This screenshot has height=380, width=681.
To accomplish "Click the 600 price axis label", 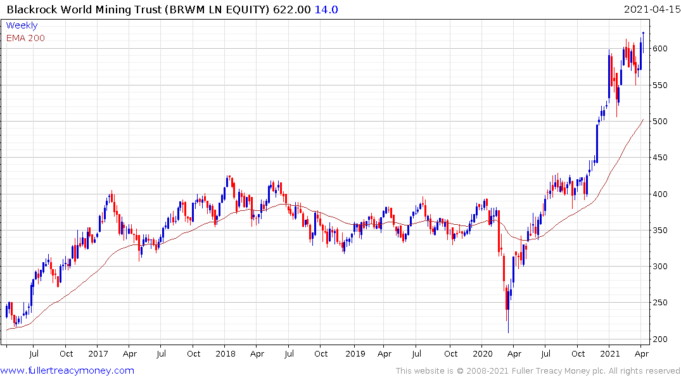I will 659,49.
